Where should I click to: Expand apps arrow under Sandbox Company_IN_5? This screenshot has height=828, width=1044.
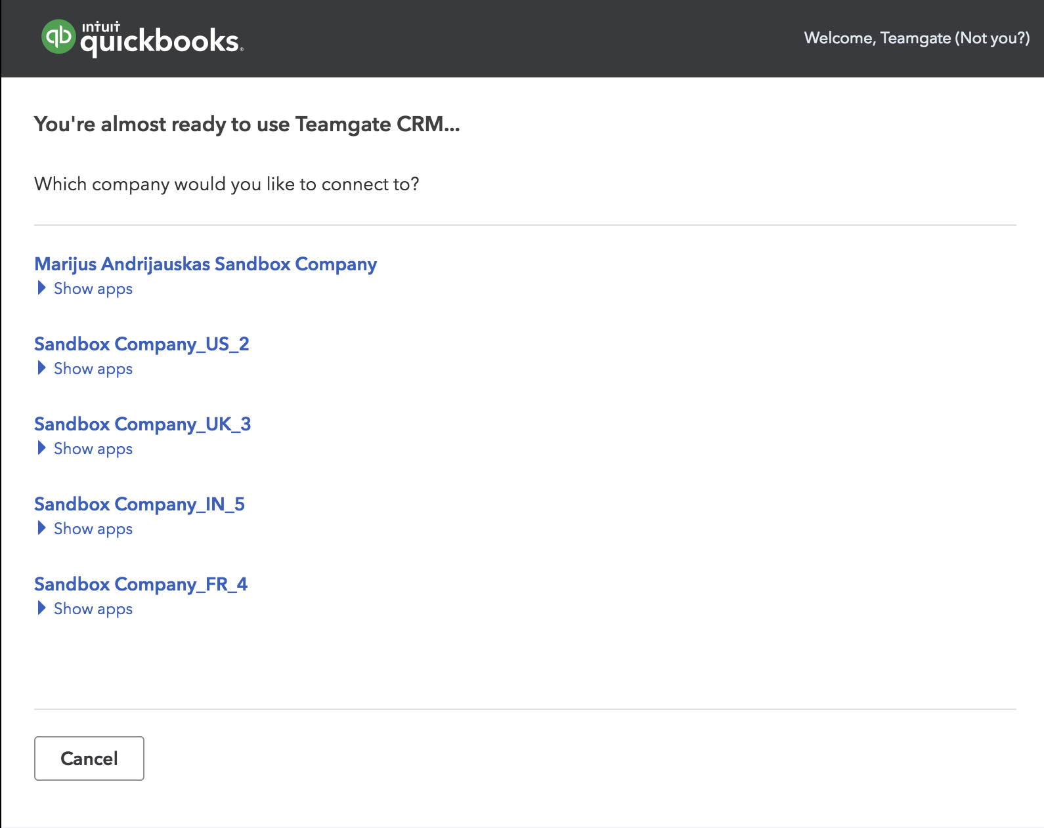coord(41,528)
